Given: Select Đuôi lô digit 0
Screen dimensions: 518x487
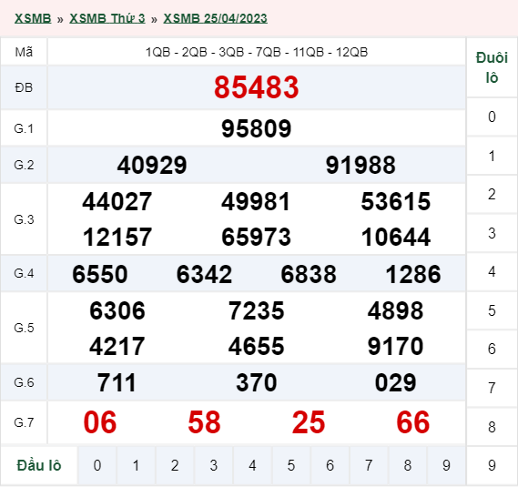Looking at the screenshot, I should (492, 117).
